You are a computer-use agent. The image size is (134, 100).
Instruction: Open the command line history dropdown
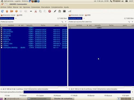pyautogui.click(x=132, y=92)
